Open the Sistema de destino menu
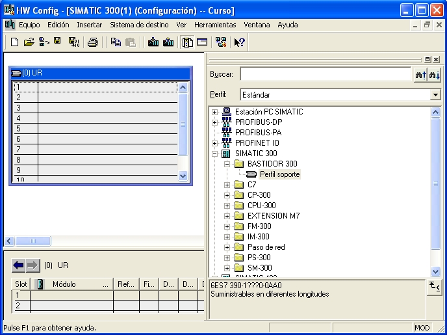The height and width of the screenshot is (335, 447). click(139, 25)
